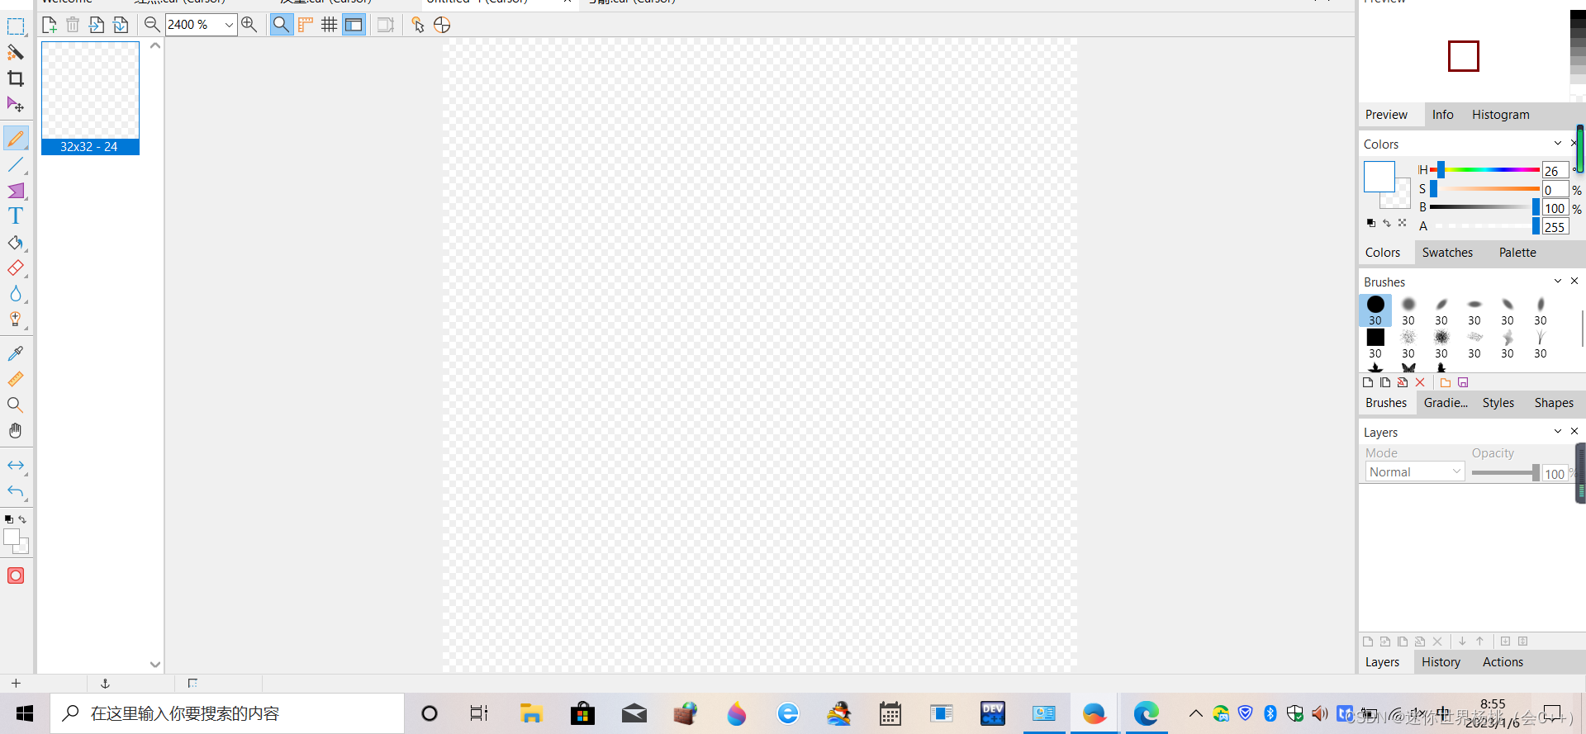Image resolution: width=1586 pixels, height=734 pixels.
Task: Click the Windows Start button
Action: pyautogui.click(x=25, y=713)
